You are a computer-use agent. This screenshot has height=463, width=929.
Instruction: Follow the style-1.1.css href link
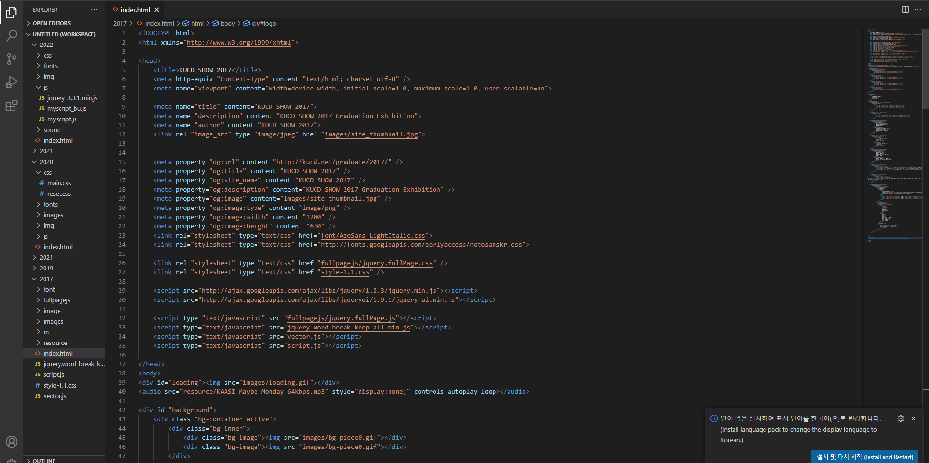point(345,272)
